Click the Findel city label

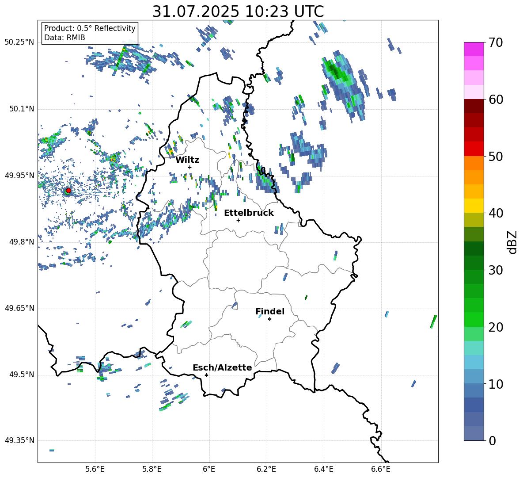(270, 311)
